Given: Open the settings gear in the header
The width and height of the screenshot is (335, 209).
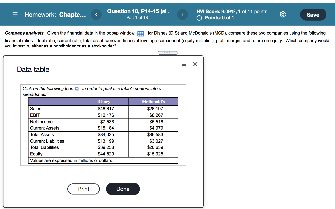Looking at the screenshot, I should pyautogui.click(x=283, y=14).
